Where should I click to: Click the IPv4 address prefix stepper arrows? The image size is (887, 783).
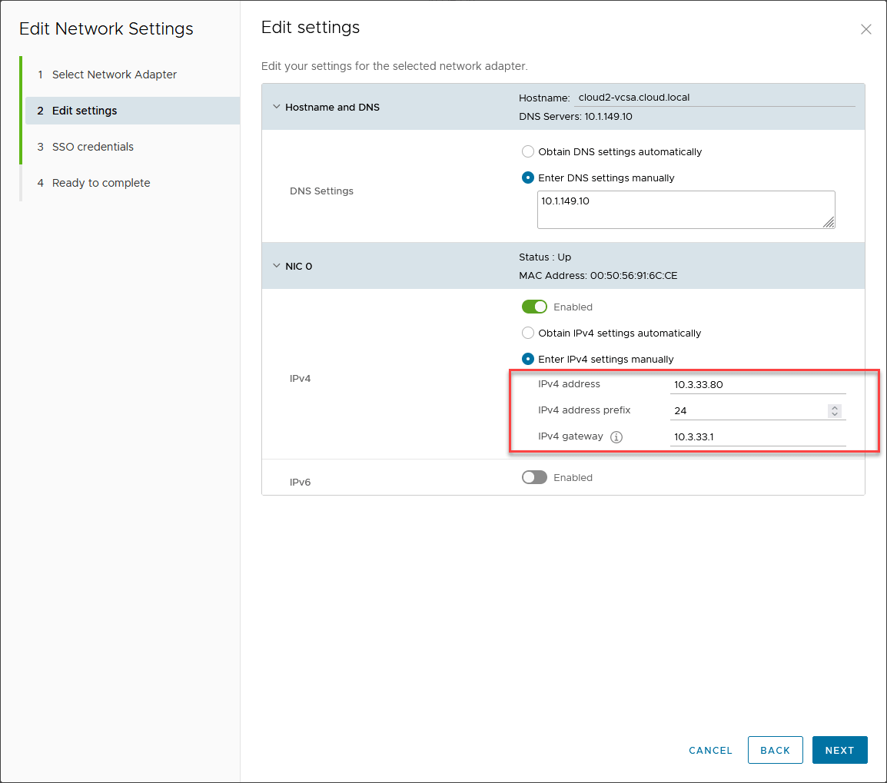[835, 411]
